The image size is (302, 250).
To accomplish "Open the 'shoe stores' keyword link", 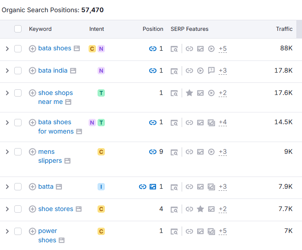I will click(x=56, y=209).
